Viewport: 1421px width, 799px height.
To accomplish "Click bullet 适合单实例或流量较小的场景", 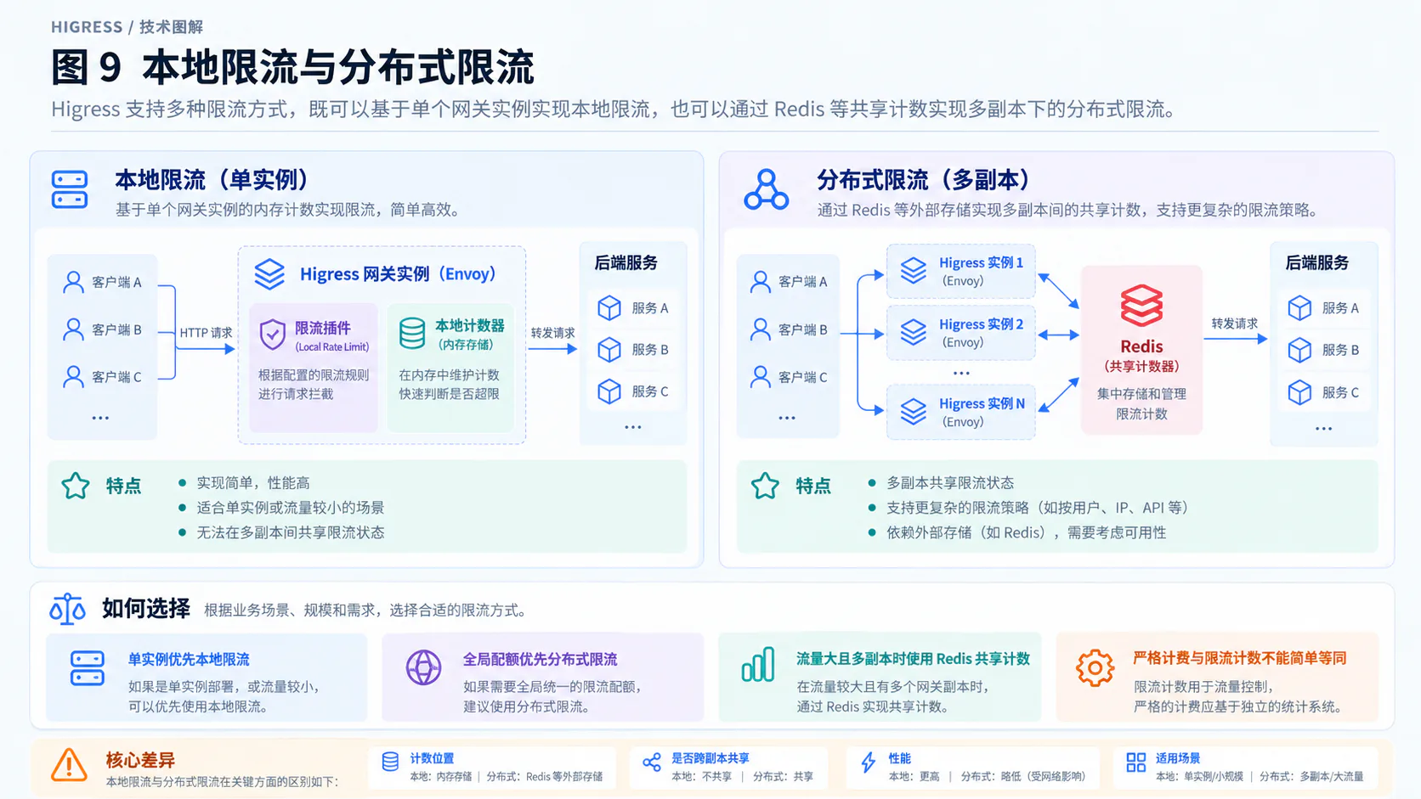I will [291, 508].
